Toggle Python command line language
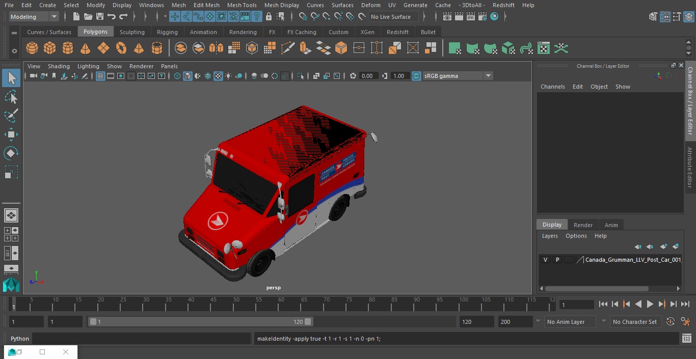 [20, 339]
